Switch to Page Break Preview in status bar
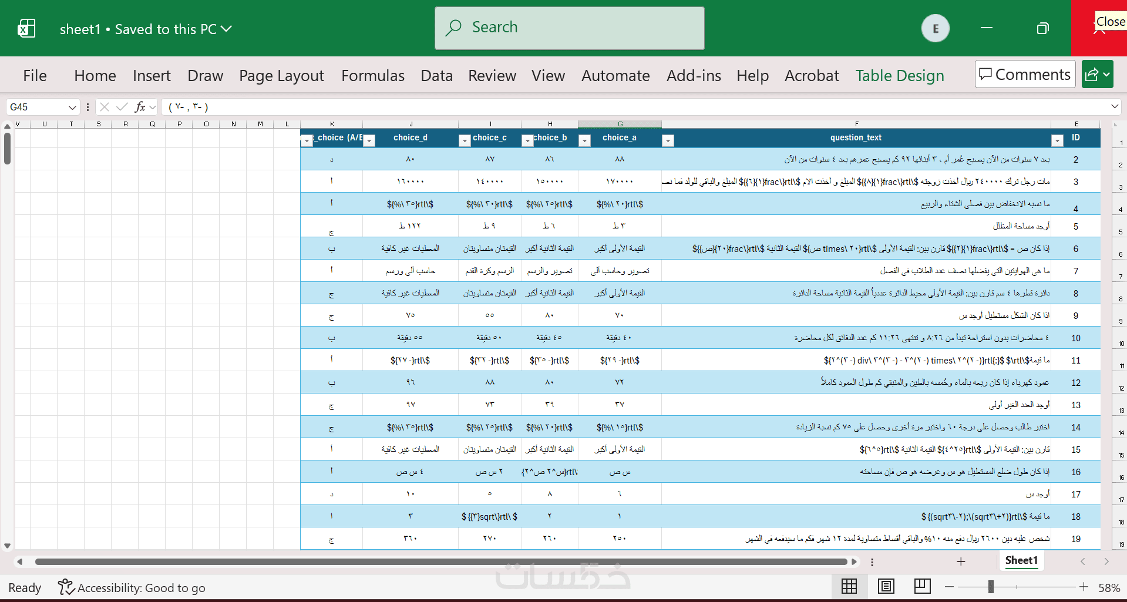Viewport: 1127px width, 602px height. tap(922, 586)
